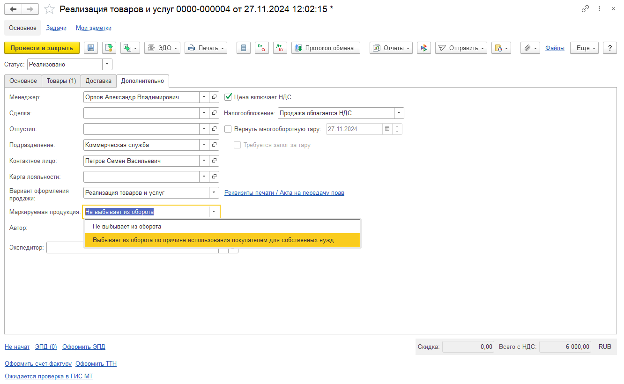
Task: Go forward using the right arrow
Action: point(30,9)
